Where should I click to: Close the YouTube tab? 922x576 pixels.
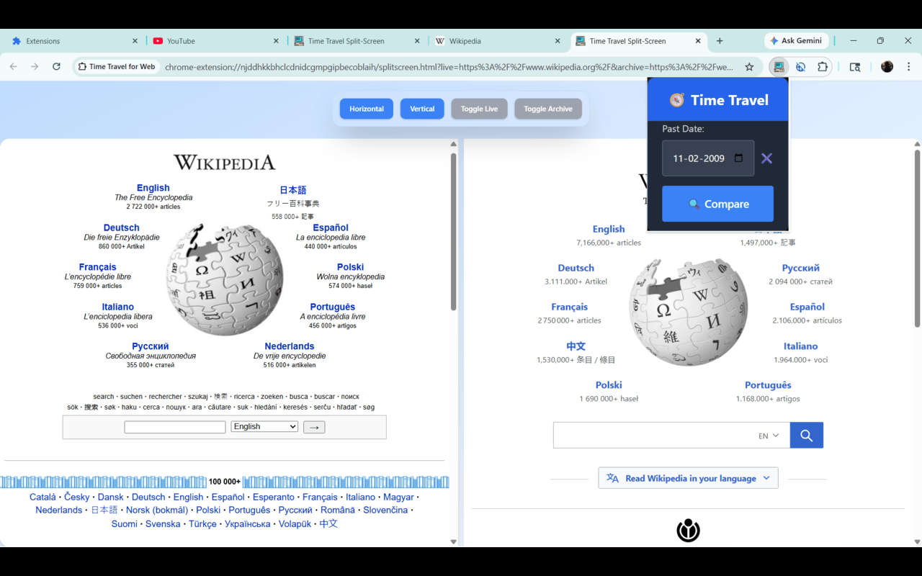pos(277,41)
